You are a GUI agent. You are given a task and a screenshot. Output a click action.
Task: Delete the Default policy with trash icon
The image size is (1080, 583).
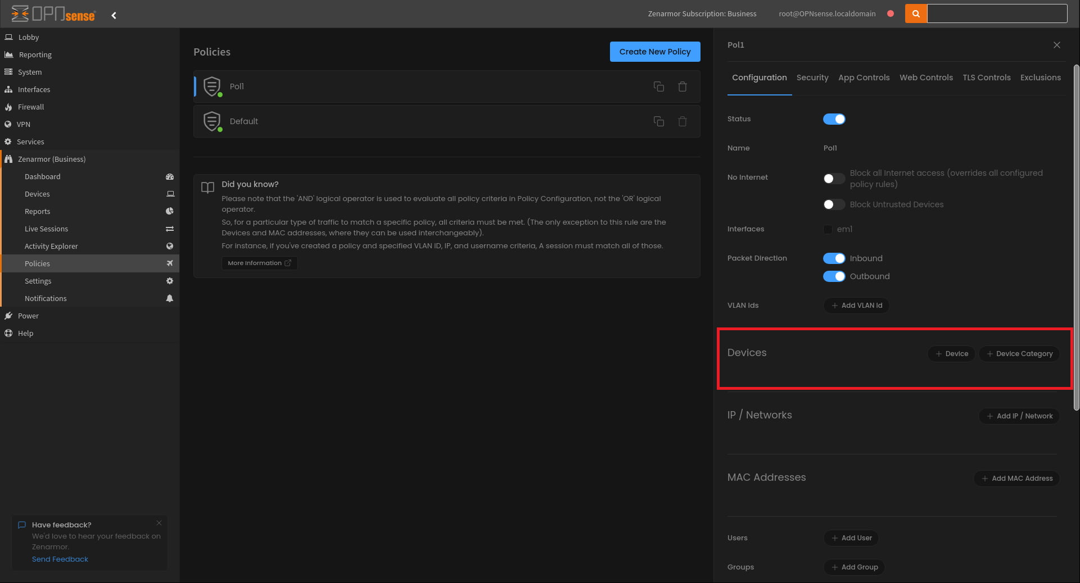point(683,121)
